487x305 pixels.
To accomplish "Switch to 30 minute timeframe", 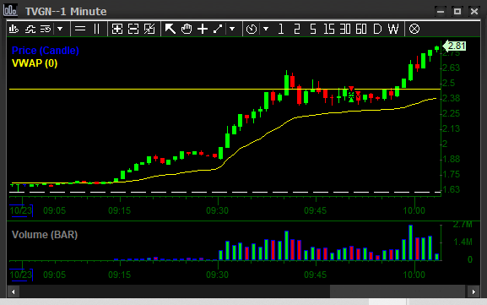I will point(345,30).
